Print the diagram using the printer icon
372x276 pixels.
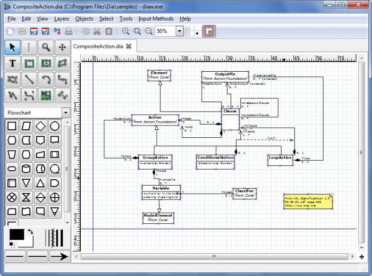[69, 31]
